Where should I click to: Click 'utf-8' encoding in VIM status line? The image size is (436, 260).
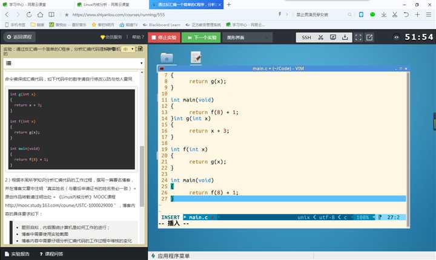point(326,217)
